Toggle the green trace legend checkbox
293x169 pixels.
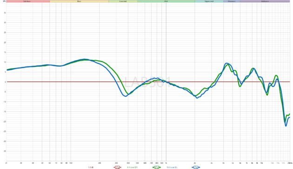point(156,167)
